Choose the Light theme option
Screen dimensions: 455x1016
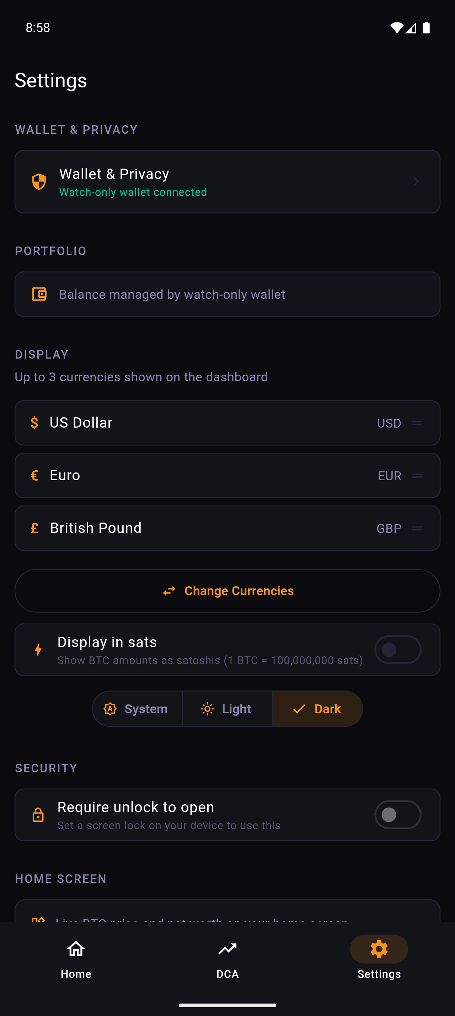click(227, 709)
